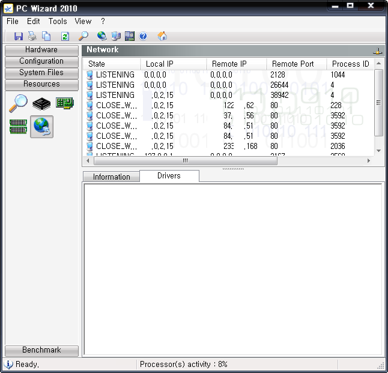The height and width of the screenshot is (373, 388).
Task: Click the CLOSE_W row with remote 37,…56
Action: coord(230,115)
